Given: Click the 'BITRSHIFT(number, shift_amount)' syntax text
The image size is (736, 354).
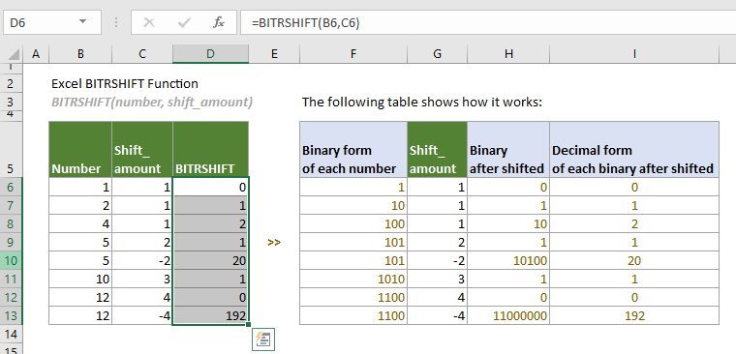Looking at the screenshot, I should (x=152, y=103).
